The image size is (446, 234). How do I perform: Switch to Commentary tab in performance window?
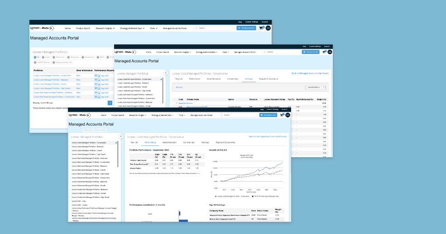pyautogui.click(x=189, y=142)
